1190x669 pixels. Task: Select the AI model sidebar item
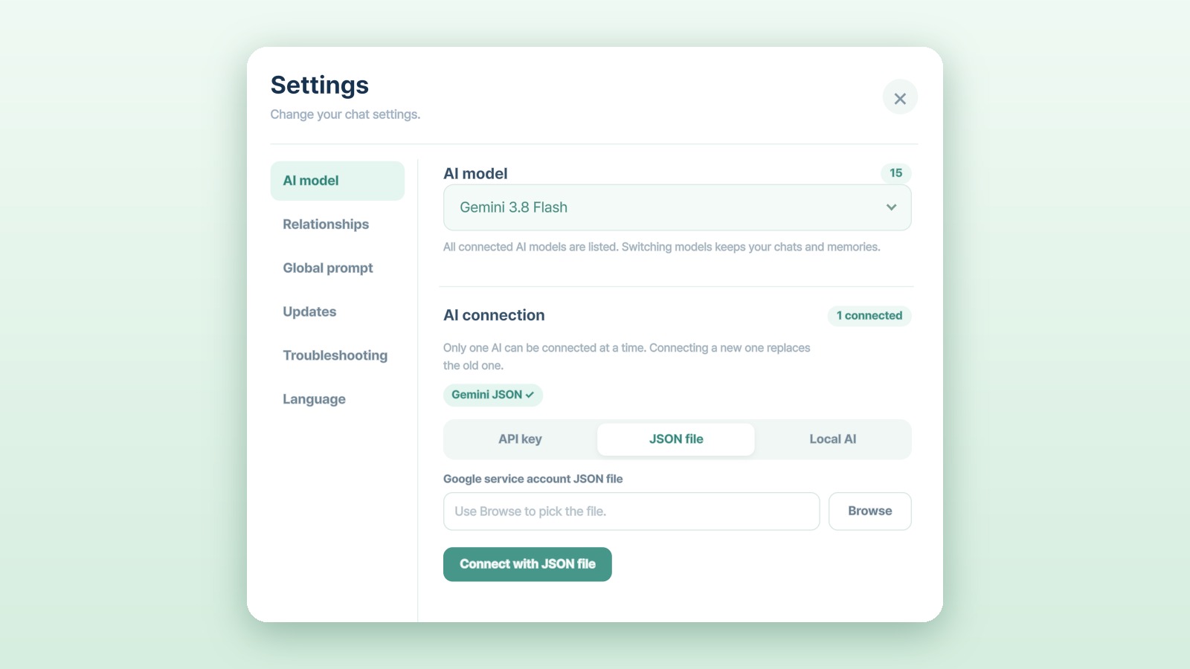click(337, 181)
